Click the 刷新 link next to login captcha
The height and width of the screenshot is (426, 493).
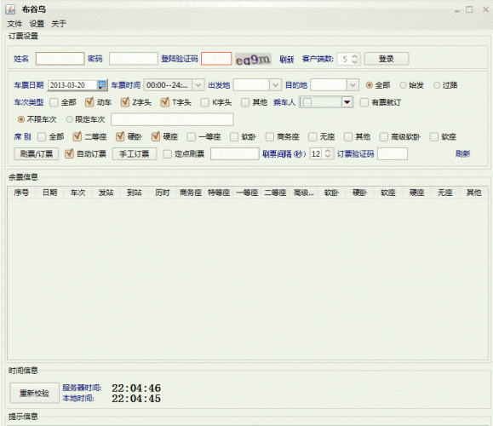tap(286, 59)
